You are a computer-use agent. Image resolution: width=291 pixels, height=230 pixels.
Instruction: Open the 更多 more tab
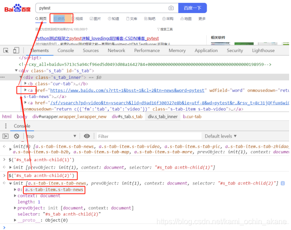point(202,19)
